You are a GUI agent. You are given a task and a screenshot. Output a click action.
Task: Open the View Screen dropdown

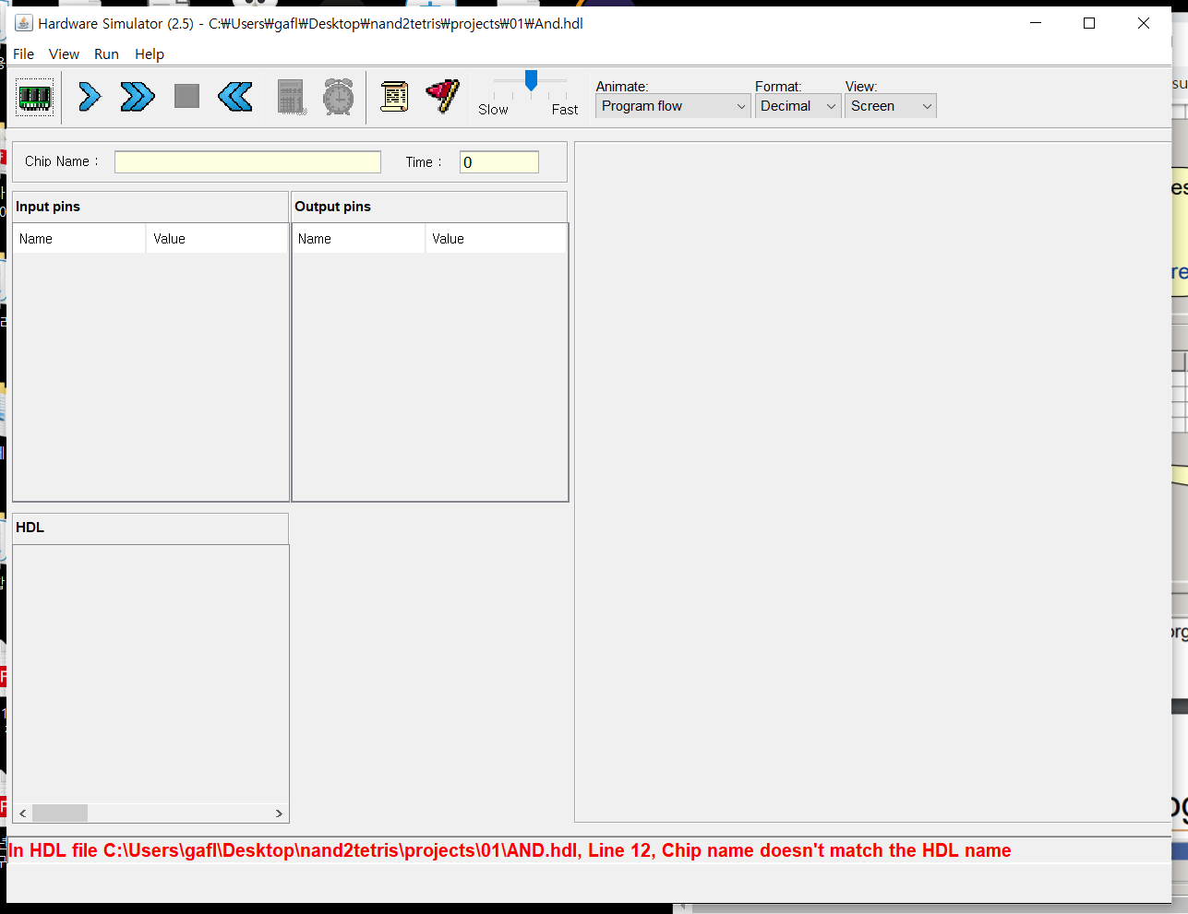[890, 107]
